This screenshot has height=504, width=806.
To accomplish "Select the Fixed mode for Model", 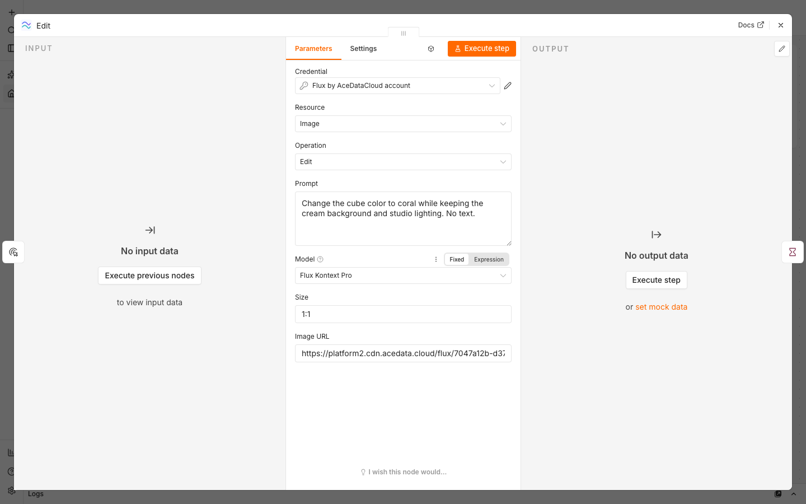I will tap(457, 259).
